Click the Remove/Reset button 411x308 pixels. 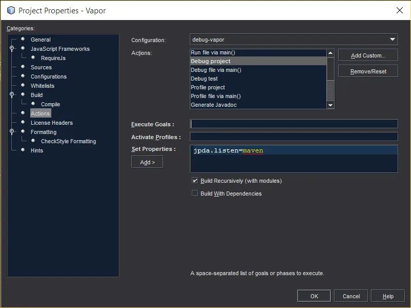tap(368, 71)
